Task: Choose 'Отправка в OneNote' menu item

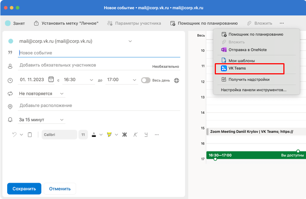Action: [x=247, y=50]
